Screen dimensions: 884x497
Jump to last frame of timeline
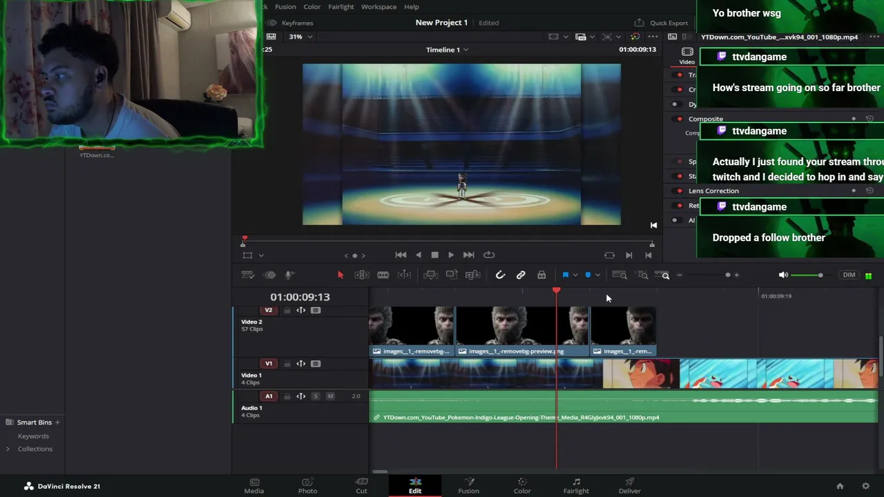coord(468,255)
